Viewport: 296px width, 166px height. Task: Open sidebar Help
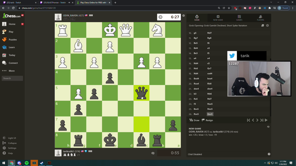pos(10,153)
